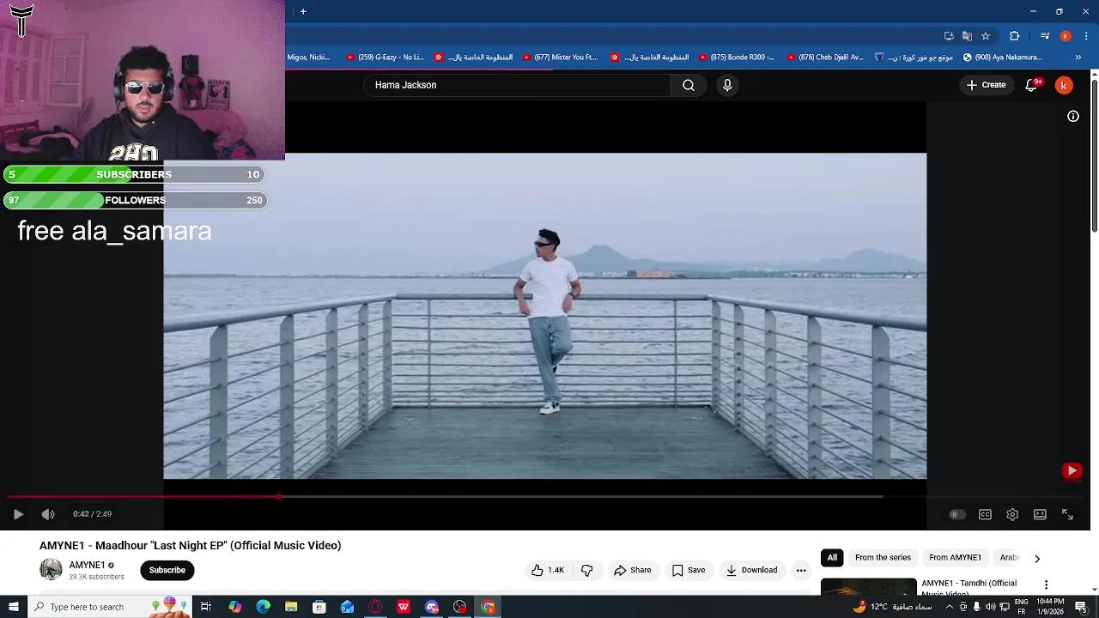
Task: Open the AMYNE1 channel name link
Action: (x=87, y=565)
